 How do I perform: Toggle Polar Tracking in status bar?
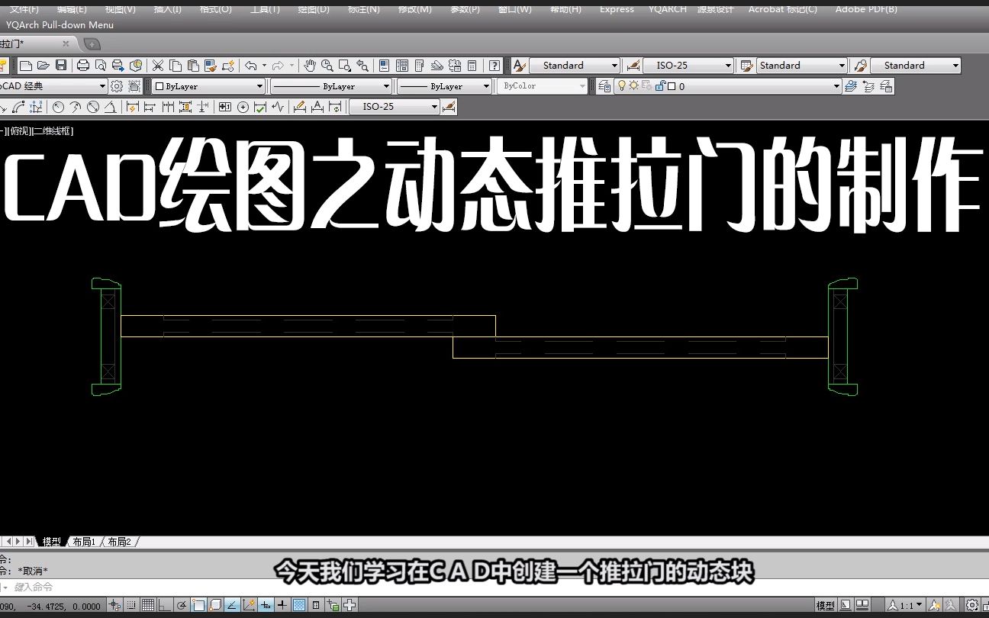[182, 606]
